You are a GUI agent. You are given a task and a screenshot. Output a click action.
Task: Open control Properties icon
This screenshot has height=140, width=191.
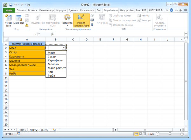click(x=92, y=16)
